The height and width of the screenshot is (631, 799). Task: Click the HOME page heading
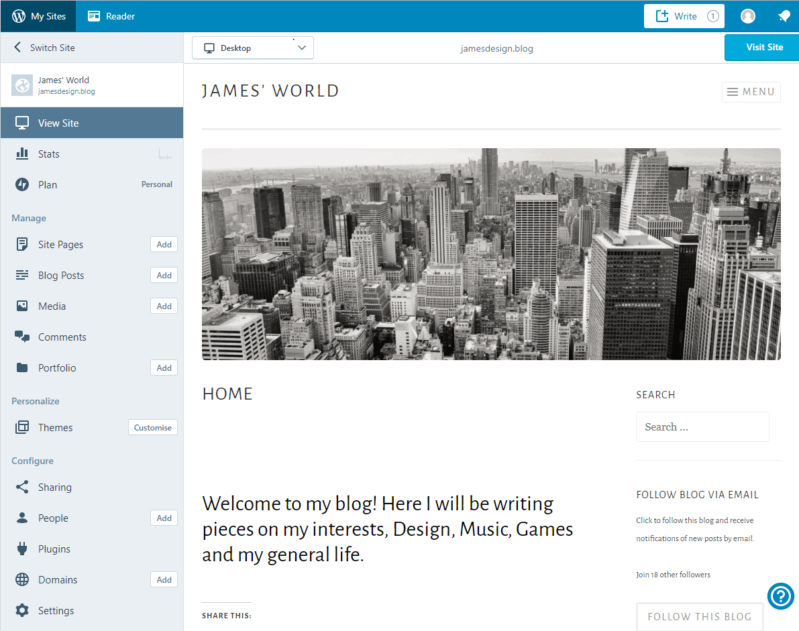(x=227, y=394)
